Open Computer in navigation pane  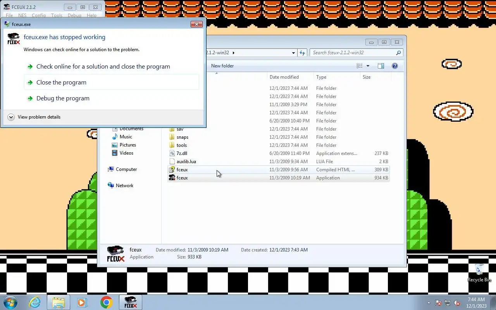(x=126, y=169)
